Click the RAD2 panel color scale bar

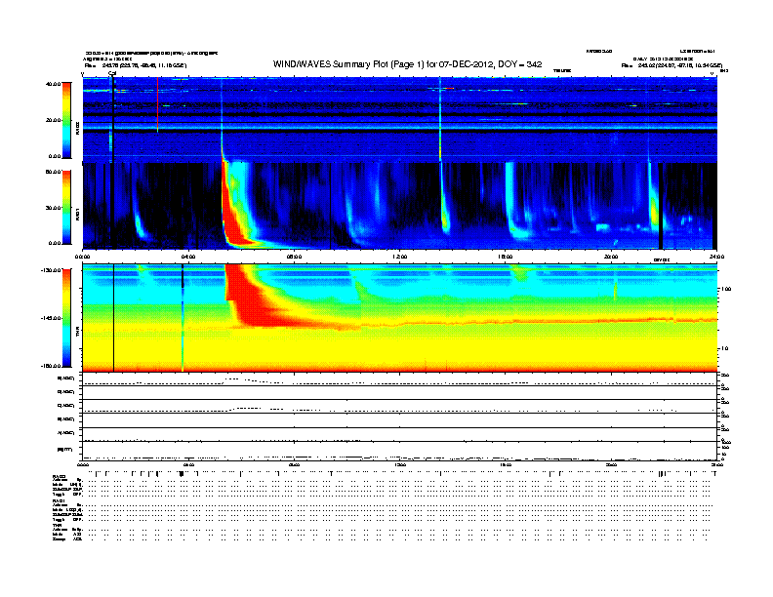[66, 120]
